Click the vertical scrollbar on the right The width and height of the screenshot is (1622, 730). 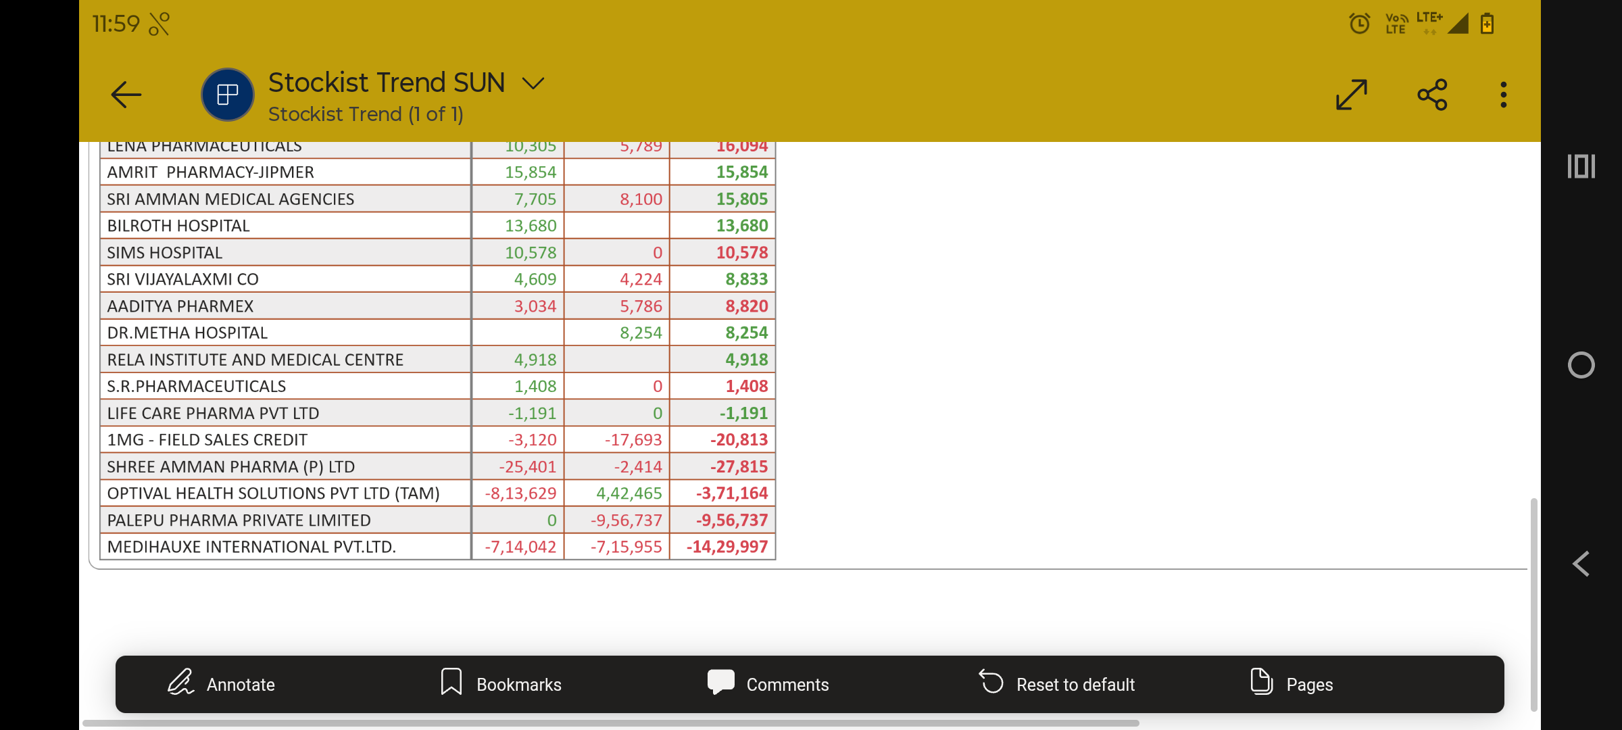pyautogui.click(x=1534, y=604)
